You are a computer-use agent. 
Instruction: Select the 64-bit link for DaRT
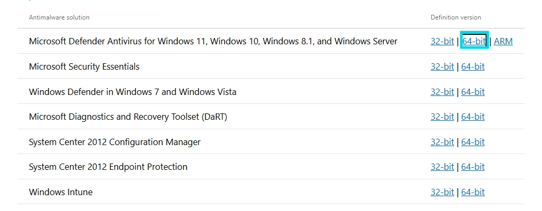tap(473, 117)
